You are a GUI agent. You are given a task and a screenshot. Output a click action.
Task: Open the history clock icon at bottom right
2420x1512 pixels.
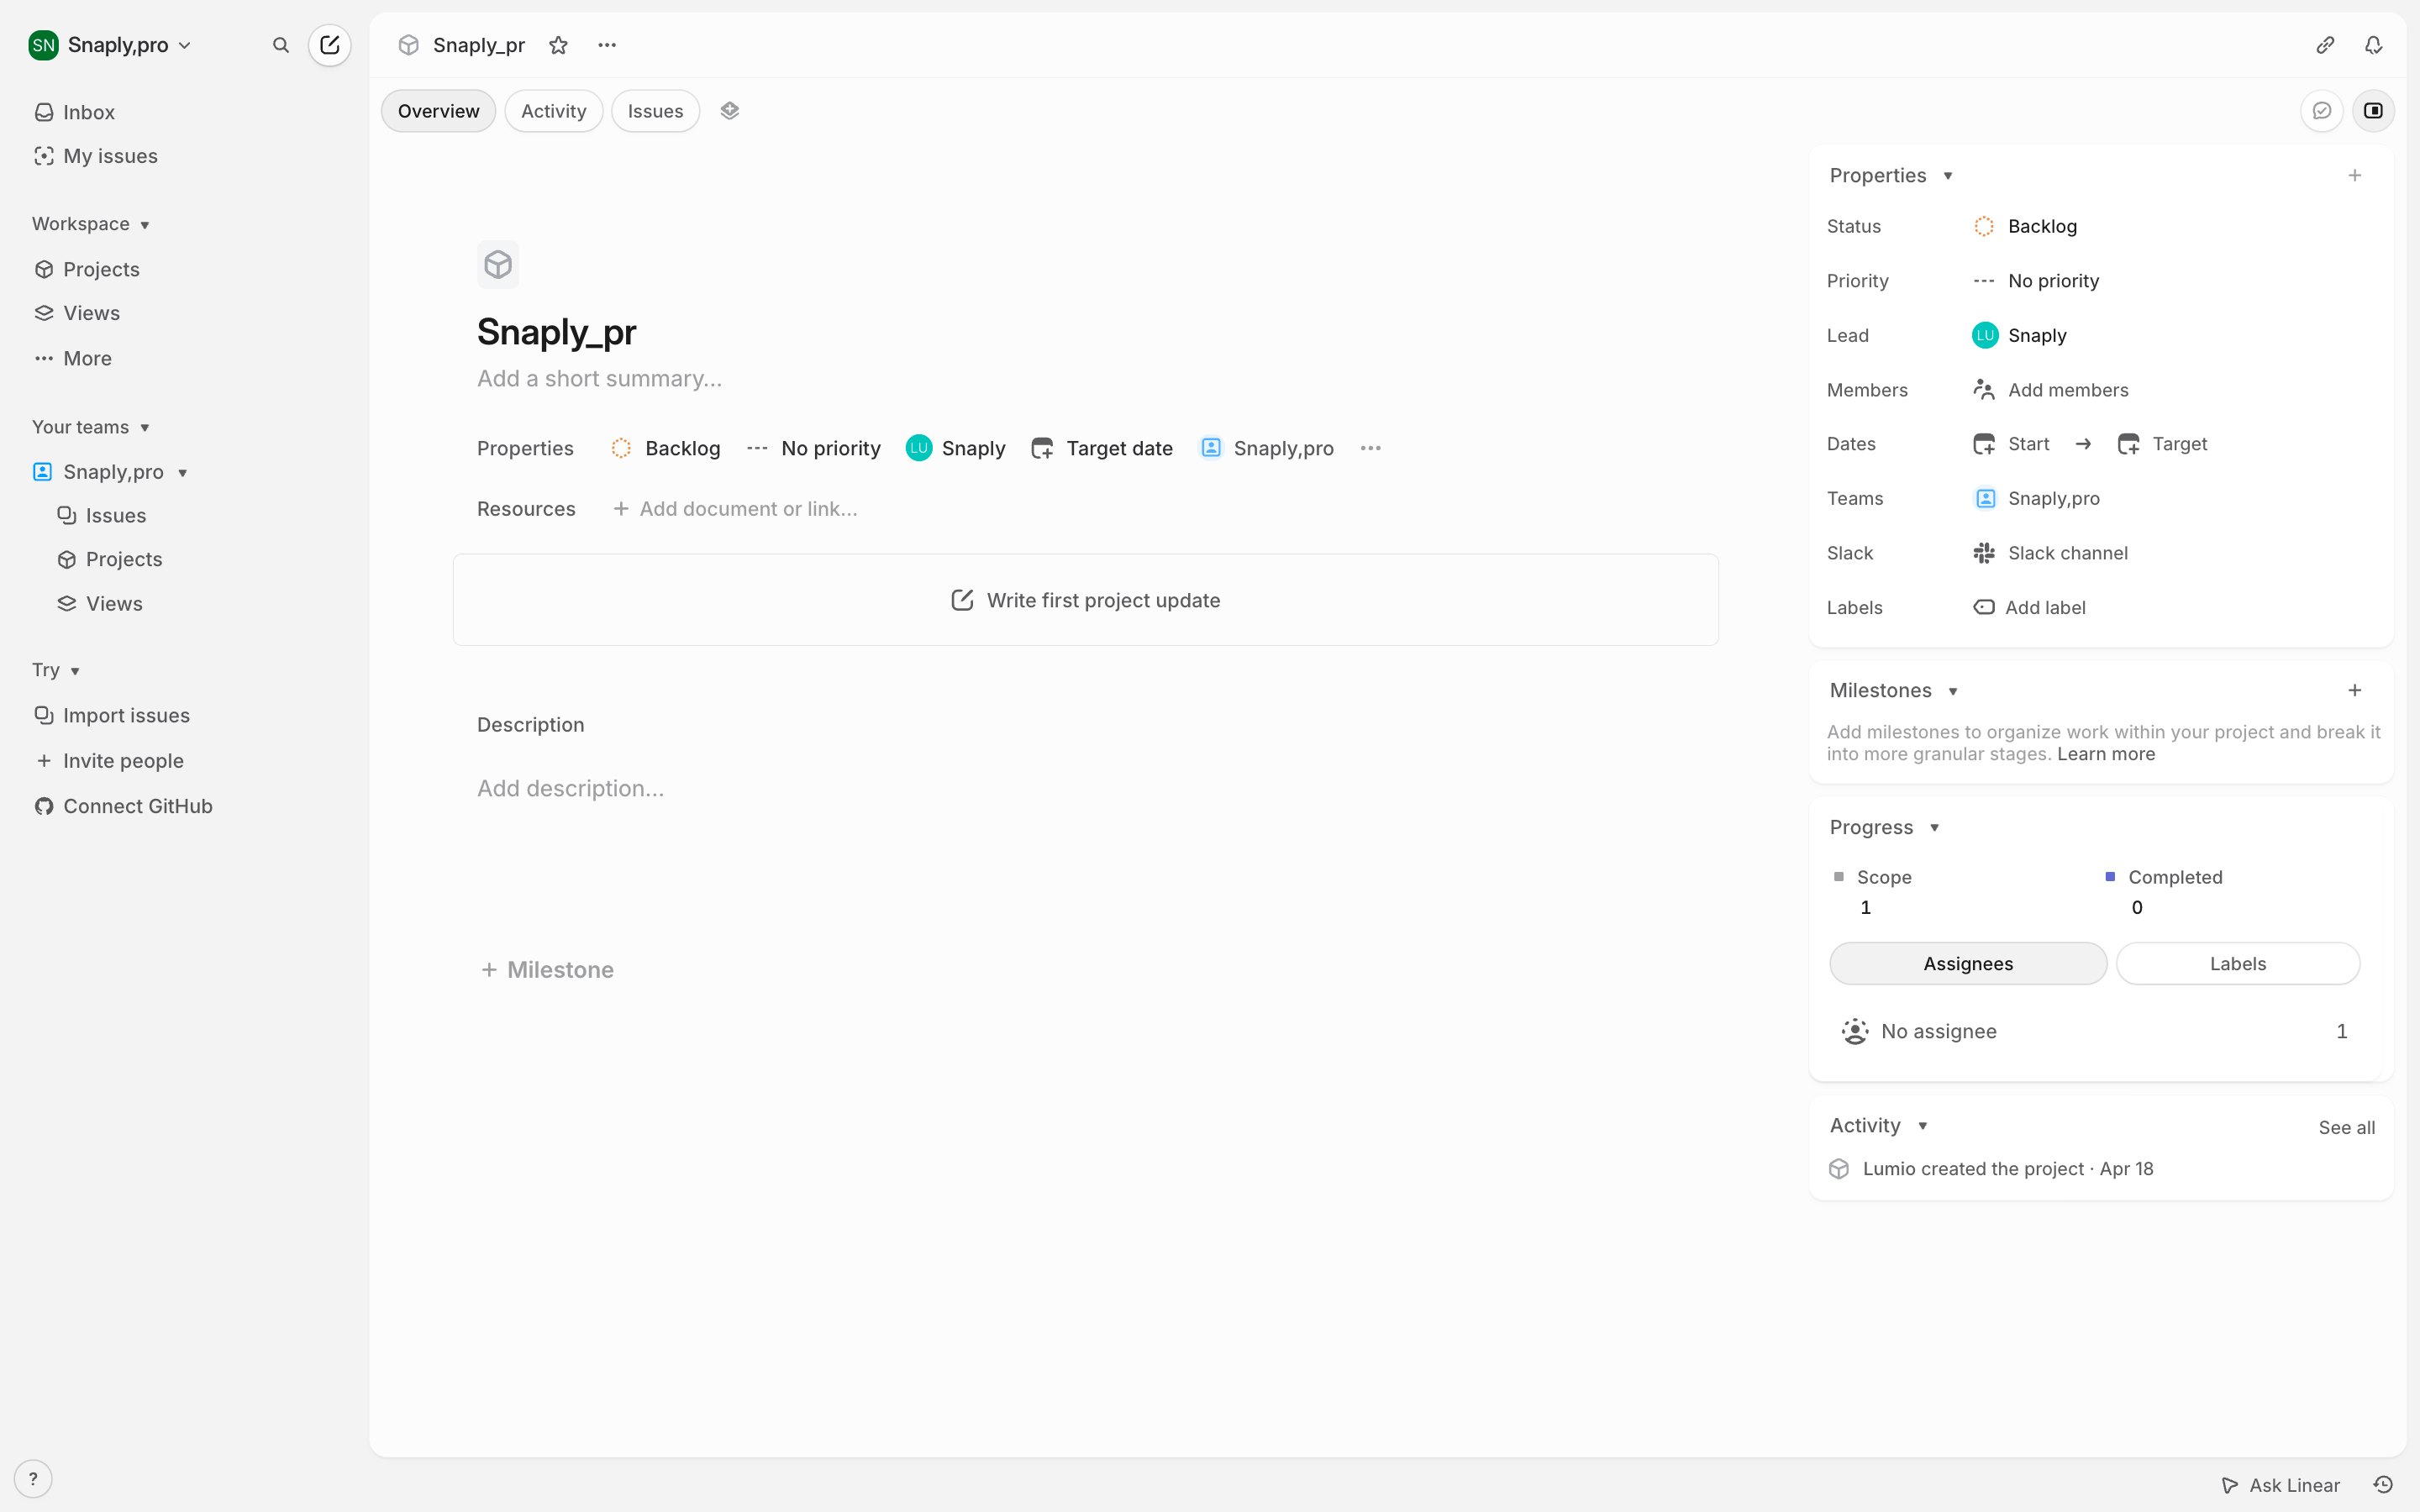coord(2384,1485)
